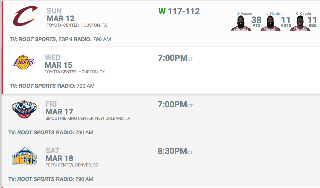
Task: Click the 8:30PM Nuggets game time
Action: (173, 151)
